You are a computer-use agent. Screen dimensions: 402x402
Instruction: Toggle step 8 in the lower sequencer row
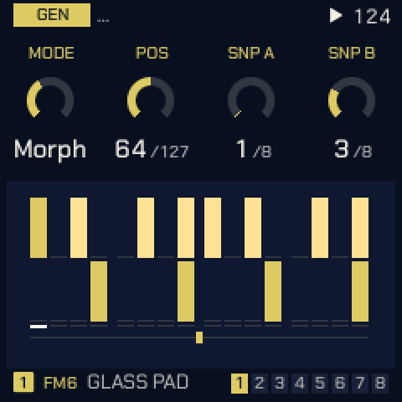click(x=186, y=291)
